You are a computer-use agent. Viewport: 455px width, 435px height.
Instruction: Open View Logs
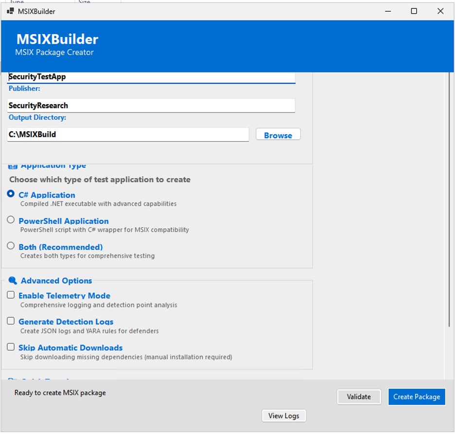point(284,416)
